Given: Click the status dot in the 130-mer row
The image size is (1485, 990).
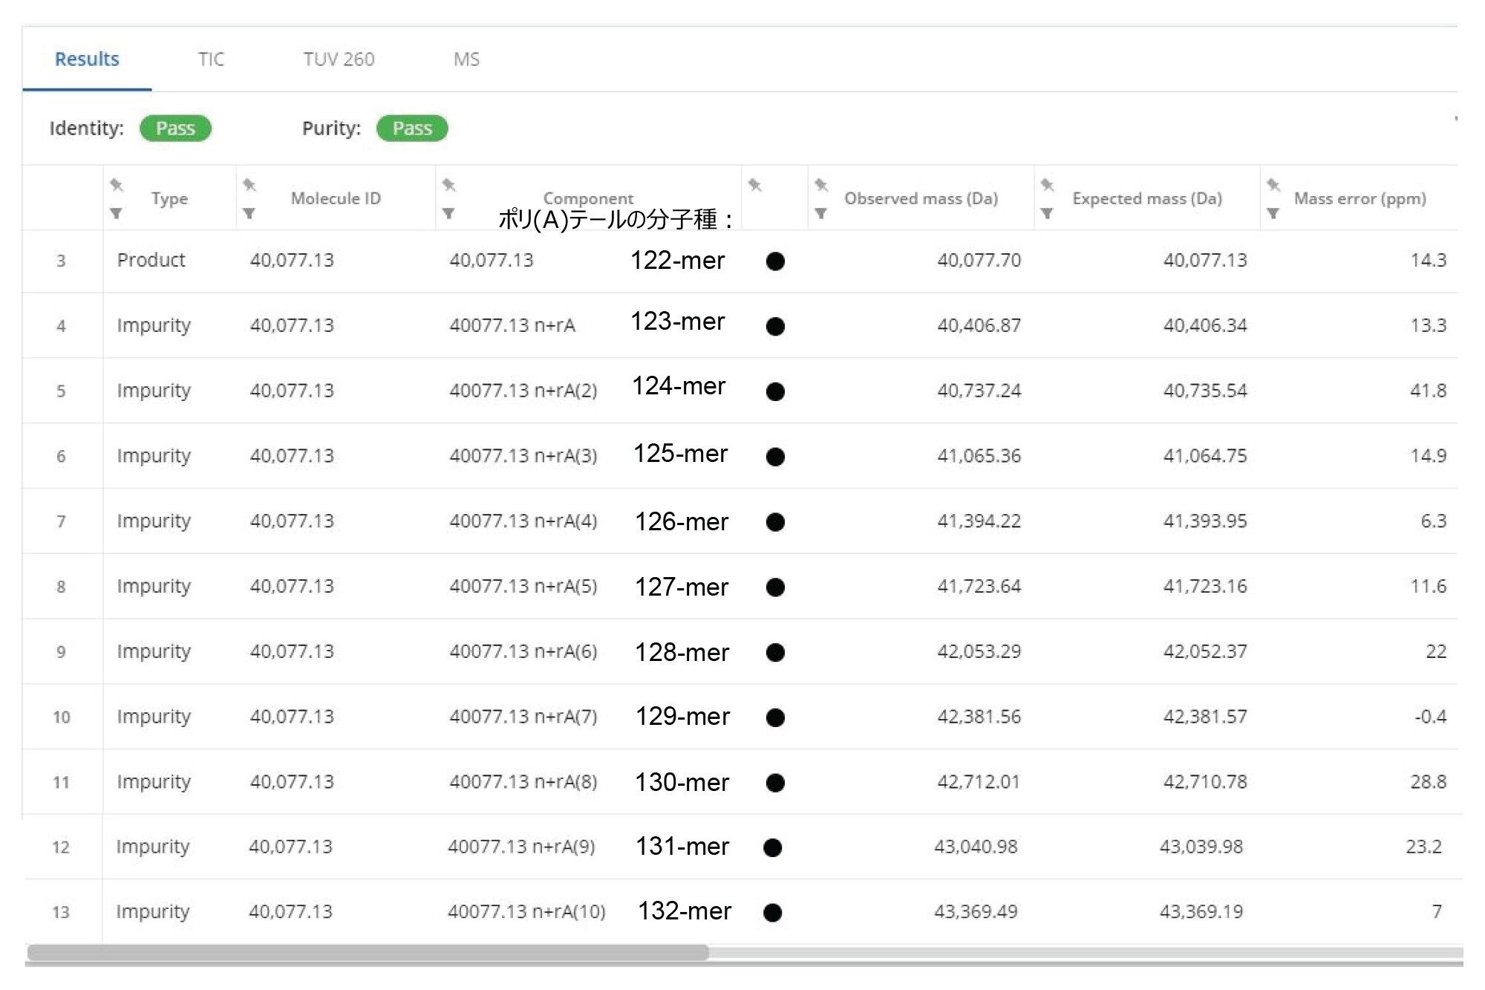Looking at the screenshot, I should click(x=775, y=783).
